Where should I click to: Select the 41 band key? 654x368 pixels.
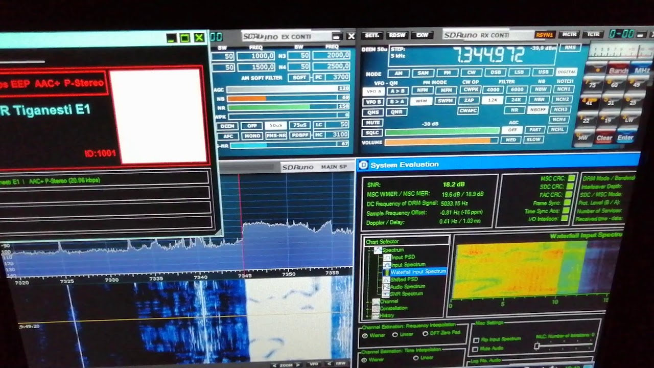(x=589, y=103)
